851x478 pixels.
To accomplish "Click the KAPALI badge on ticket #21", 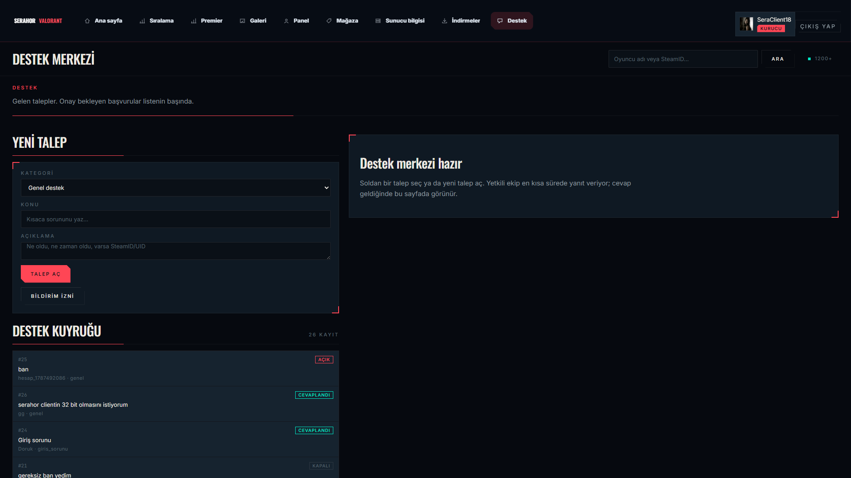I will pos(321,466).
